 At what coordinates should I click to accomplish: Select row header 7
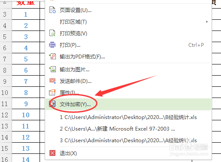point(6,59)
